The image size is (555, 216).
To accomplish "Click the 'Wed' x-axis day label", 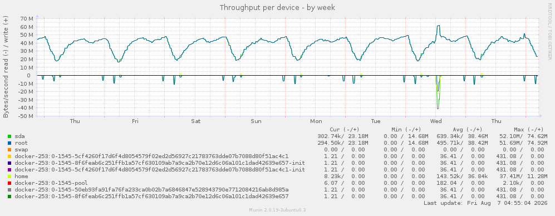I will tap(436, 121).
